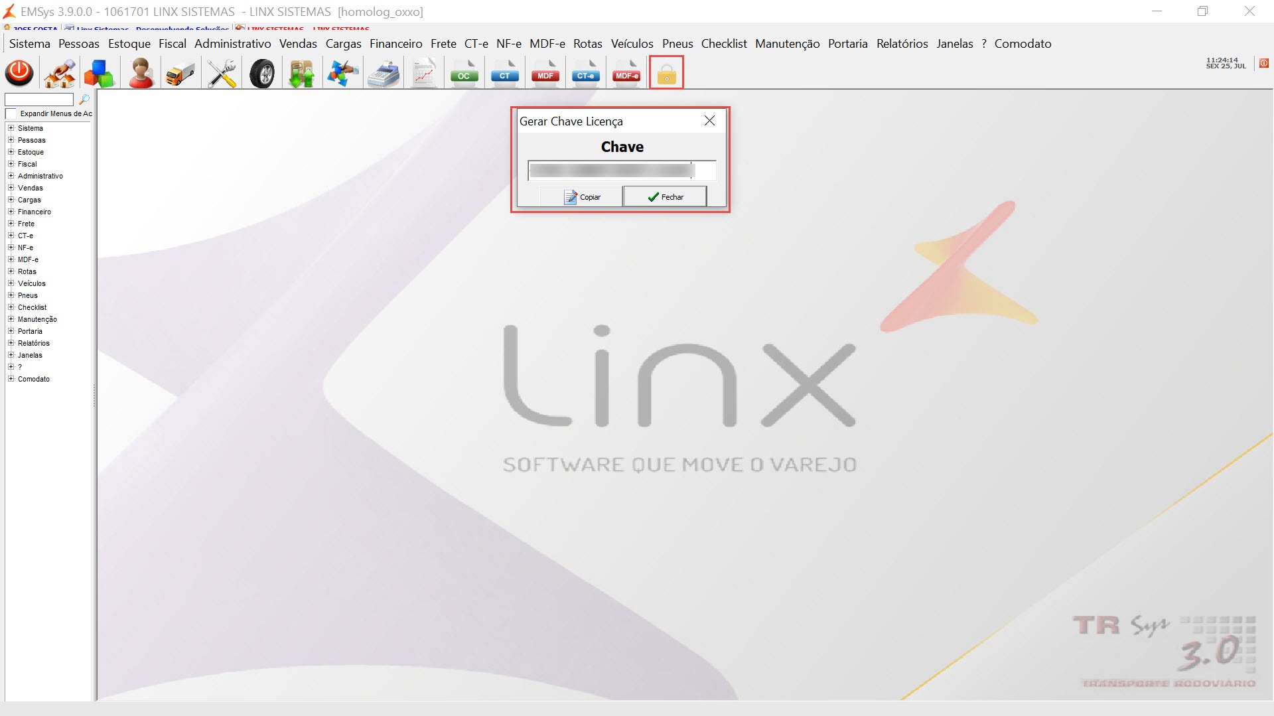This screenshot has width=1274, height=716.
Task: Click the blue CT document icon
Action: point(505,73)
